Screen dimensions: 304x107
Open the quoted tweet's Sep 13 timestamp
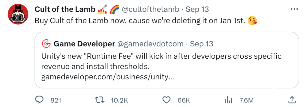[202, 44]
